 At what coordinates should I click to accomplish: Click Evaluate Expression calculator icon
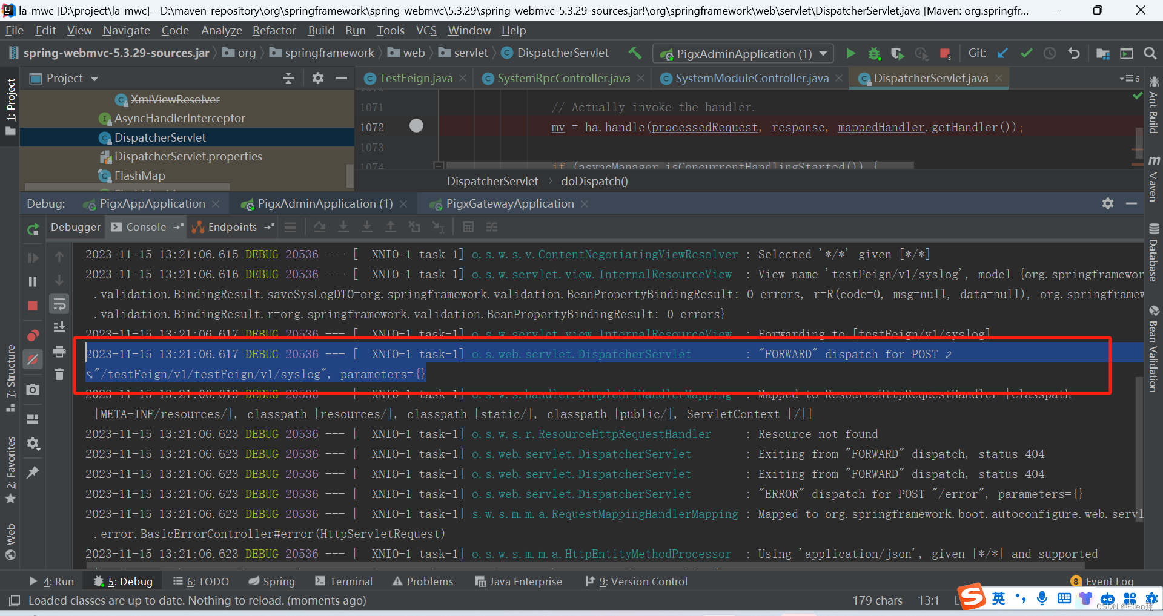[x=468, y=227]
